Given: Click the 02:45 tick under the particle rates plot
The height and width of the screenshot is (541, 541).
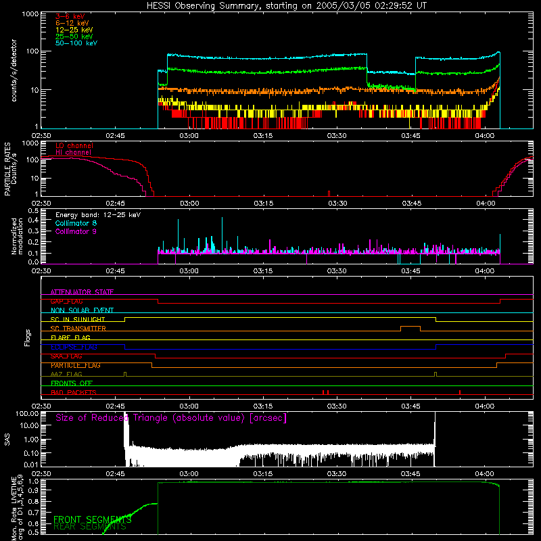Looking at the screenshot, I should pyautogui.click(x=115, y=204).
